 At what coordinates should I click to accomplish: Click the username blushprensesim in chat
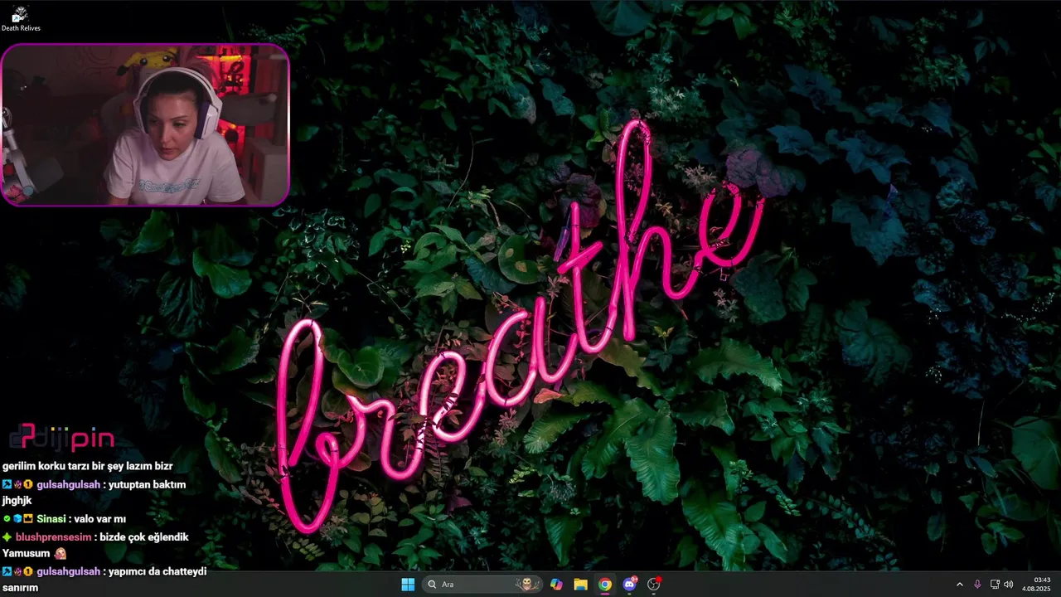pos(53,537)
